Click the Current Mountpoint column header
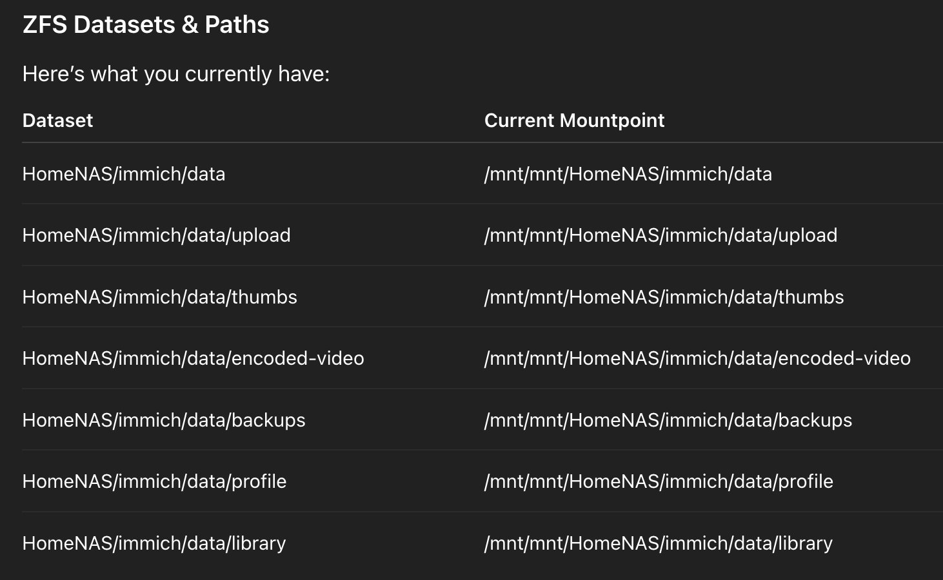This screenshot has height=580, width=943. click(574, 121)
